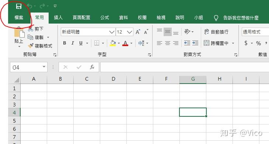This screenshot has height=144, width=269.
Task: Click the Name Box showing G4
Action: click(29, 67)
